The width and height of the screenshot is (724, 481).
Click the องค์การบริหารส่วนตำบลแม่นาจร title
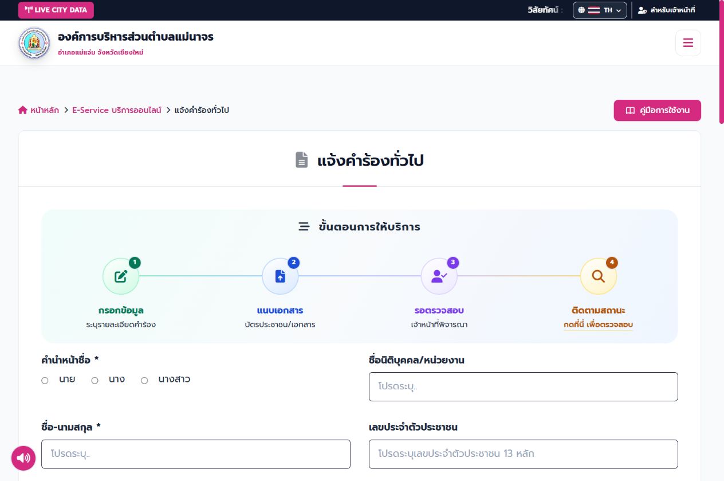point(136,37)
